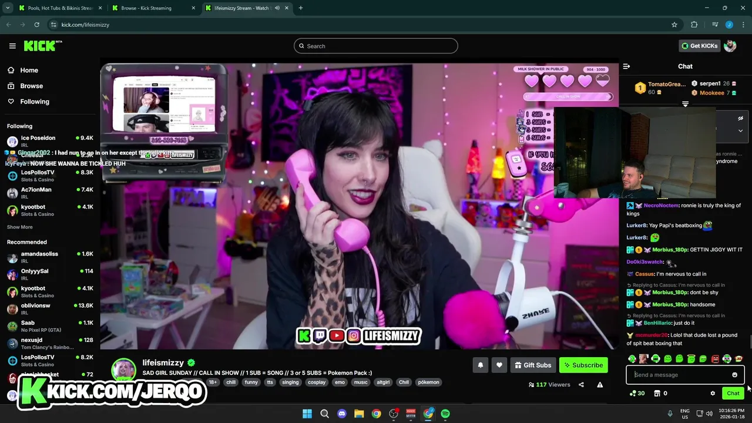View site information icon in address bar
The image size is (752, 423).
pyautogui.click(x=53, y=25)
